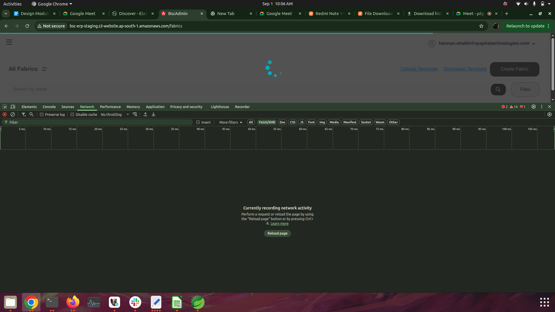Screen dimensions: 555x312
Task: Toggle the DevTools inspect element picker
Action: tap(5, 107)
